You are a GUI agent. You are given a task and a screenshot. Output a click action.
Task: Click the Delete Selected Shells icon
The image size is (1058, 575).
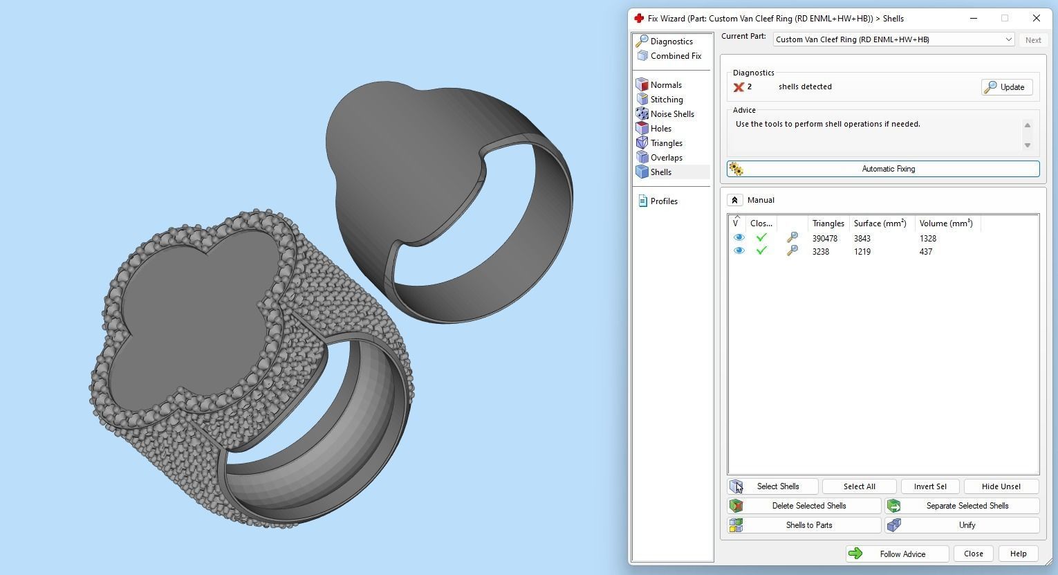(x=736, y=506)
